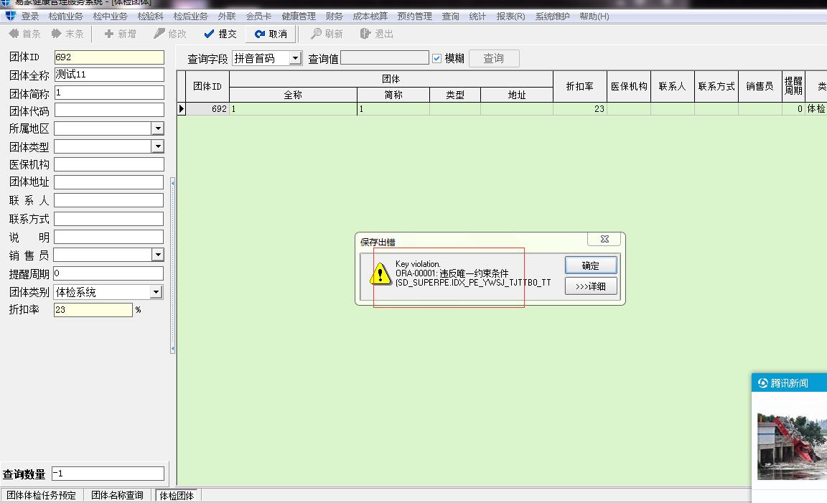The image size is (827, 503).
Task: Cancel editing with 取消 toolbar button
Action: coord(270,34)
